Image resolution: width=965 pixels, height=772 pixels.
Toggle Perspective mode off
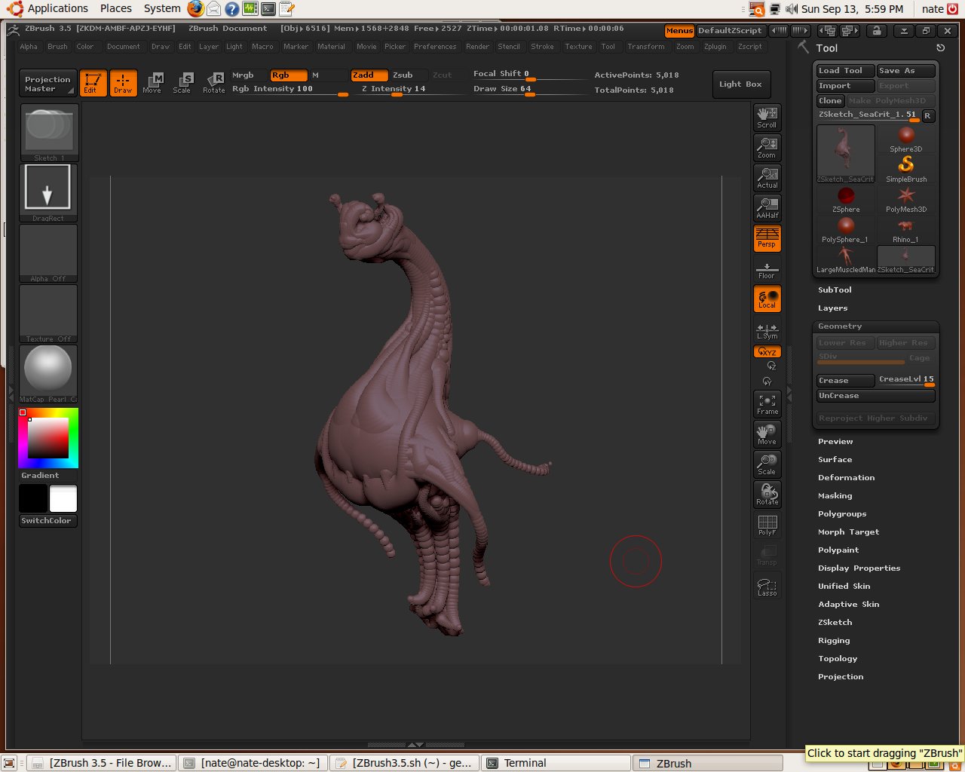(x=767, y=238)
